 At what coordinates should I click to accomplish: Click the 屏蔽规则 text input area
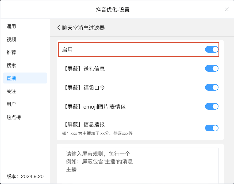[140, 166]
